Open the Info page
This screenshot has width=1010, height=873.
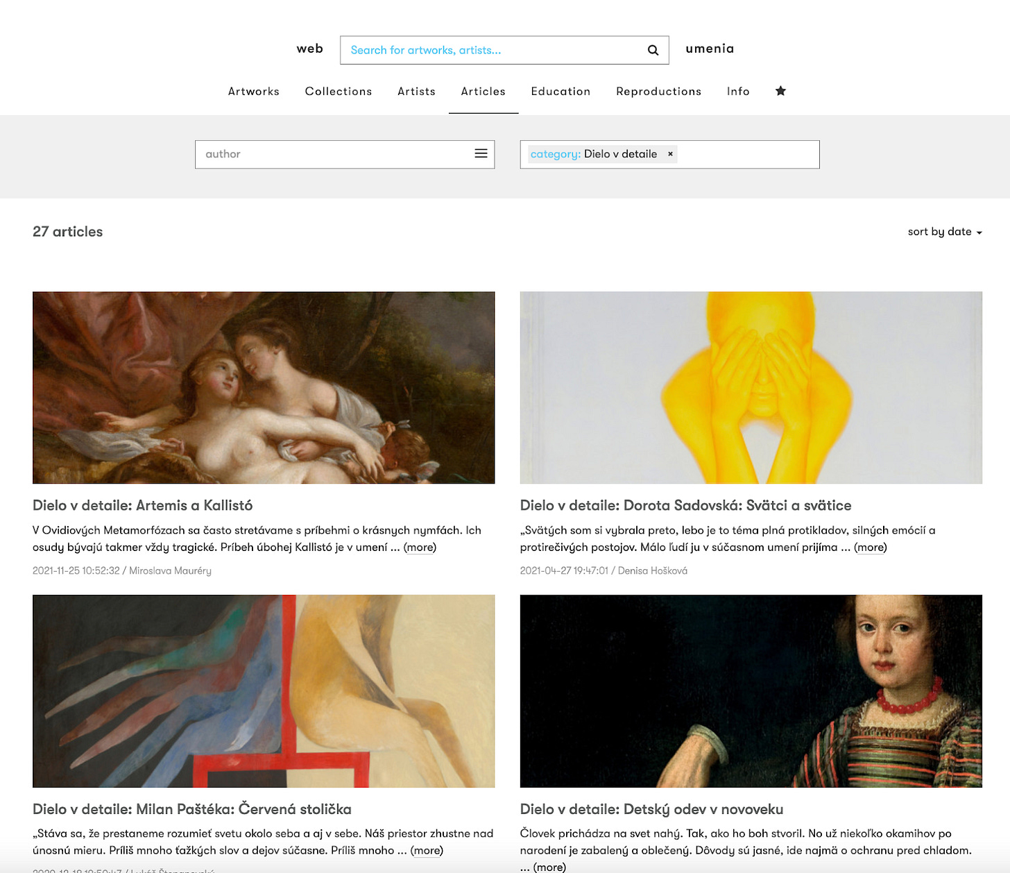[x=738, y=92]
